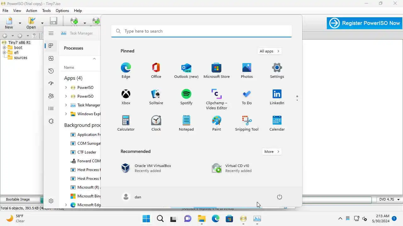
Task: Select Task Manager App history sidebar icon
Action: [51, 71]
